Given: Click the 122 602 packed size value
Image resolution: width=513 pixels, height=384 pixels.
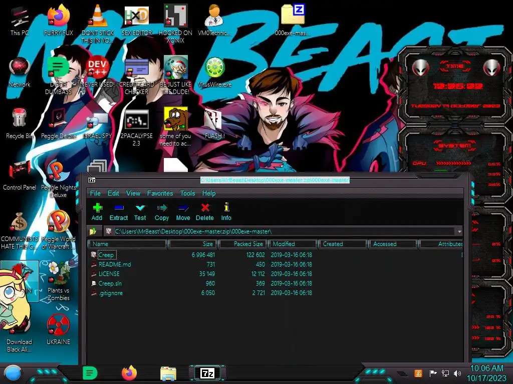Looking at the screenshot, I should [255, 254].
